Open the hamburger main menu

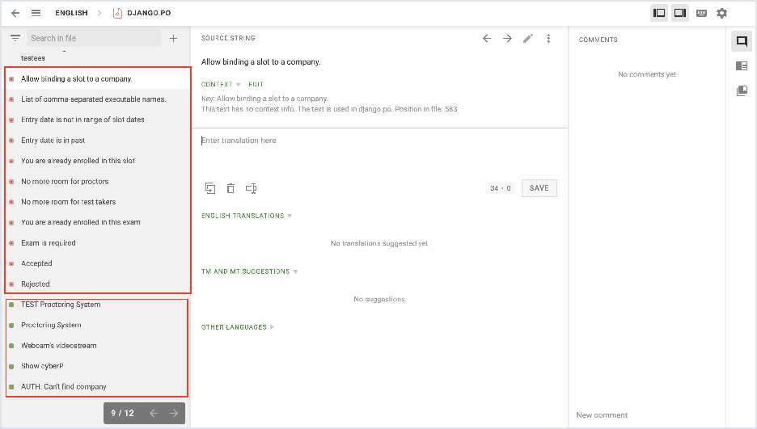click(36, 13)
